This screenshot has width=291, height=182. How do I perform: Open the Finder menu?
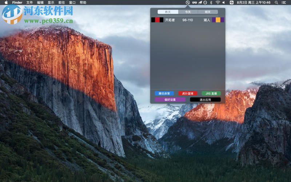pyautogui.click(x=17, y=3)
